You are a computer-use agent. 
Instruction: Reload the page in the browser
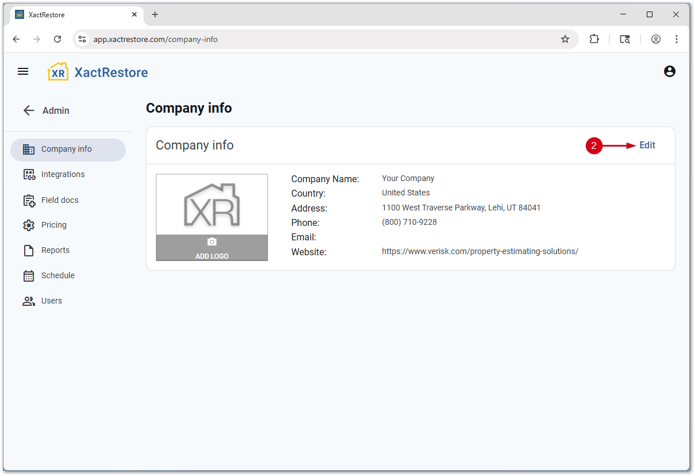point(57,39)
